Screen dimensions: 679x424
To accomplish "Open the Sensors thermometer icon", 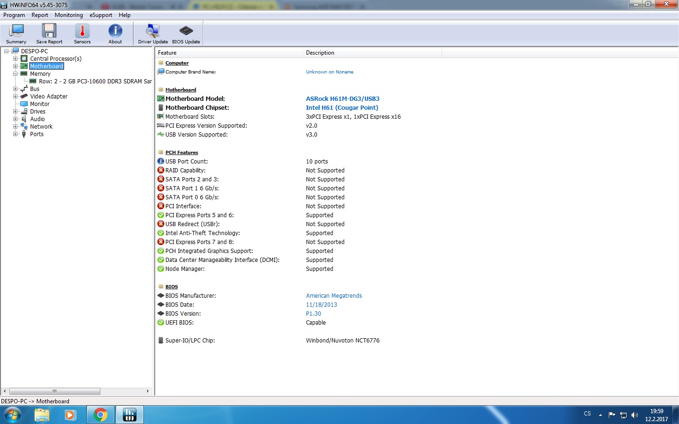I will [82, 33].
